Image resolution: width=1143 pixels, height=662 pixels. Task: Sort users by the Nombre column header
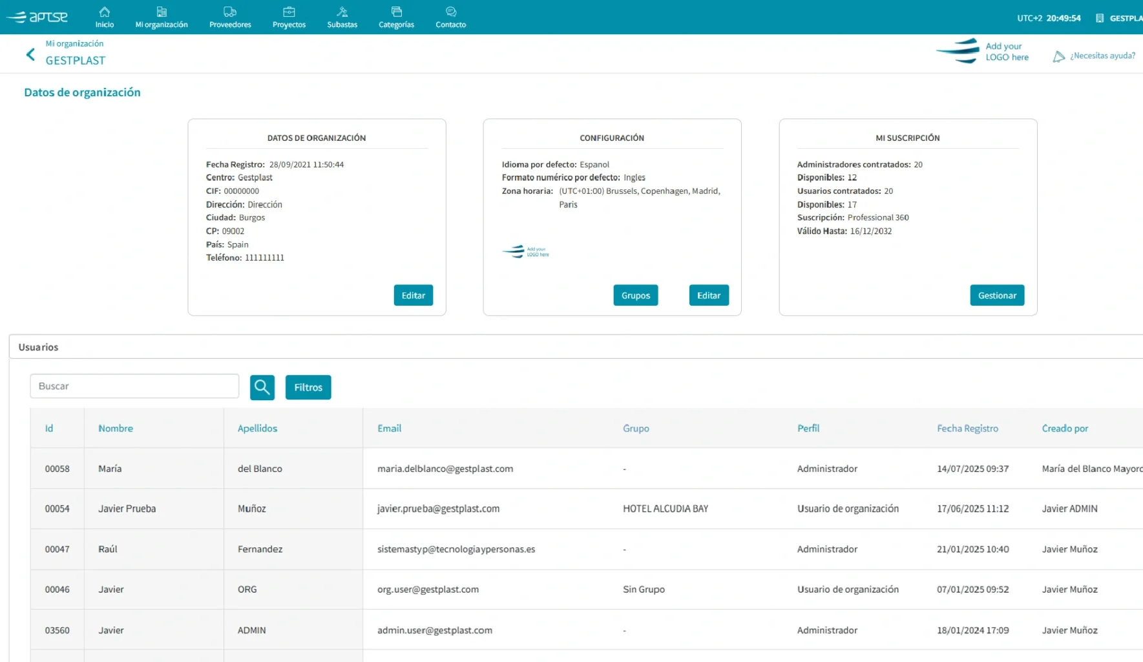click(116, 428)
